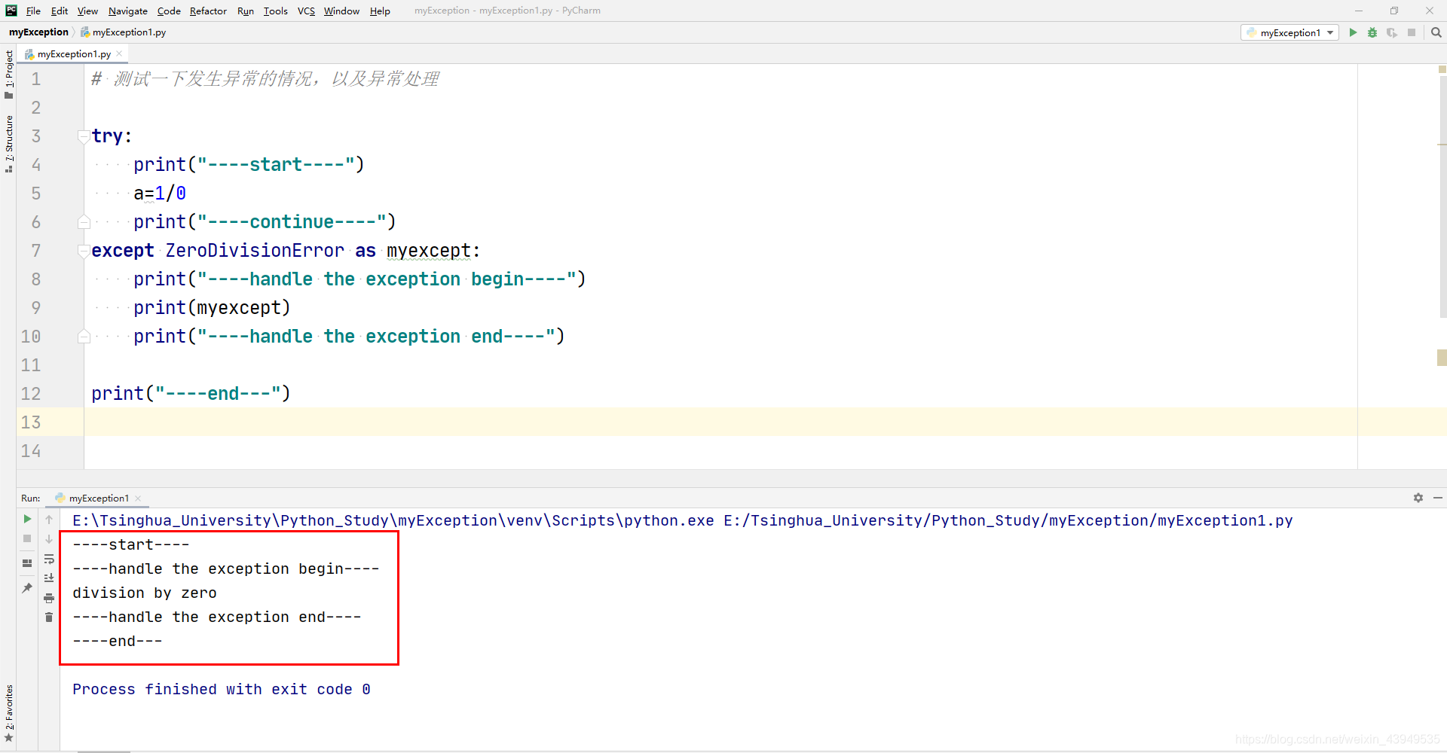Viewport: 1447px width, 753px height.
Task: Collapse the try block fold marker
Action: coord(84,136)
